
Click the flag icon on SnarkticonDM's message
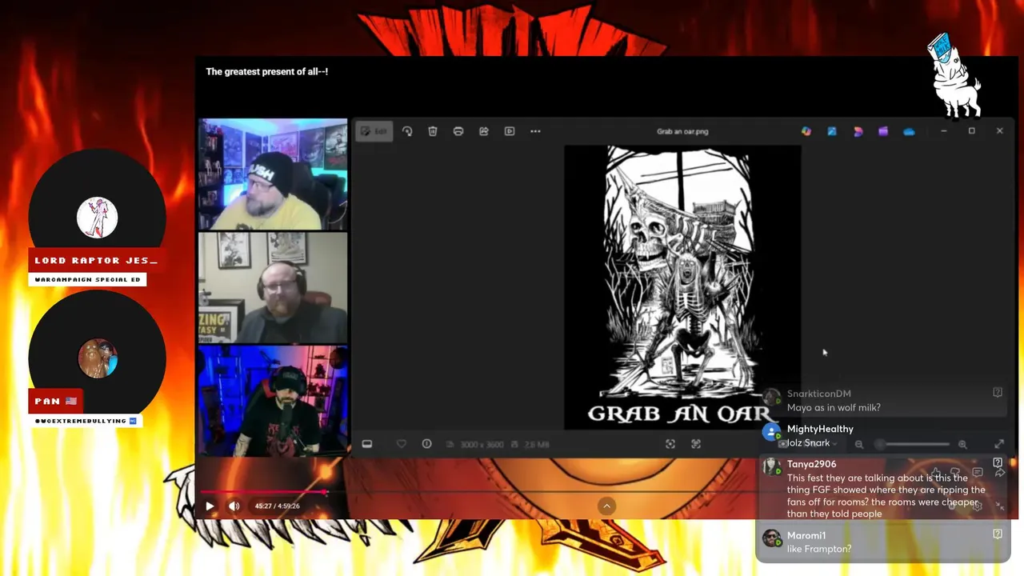pyautogui.click(x=998, y=393)
